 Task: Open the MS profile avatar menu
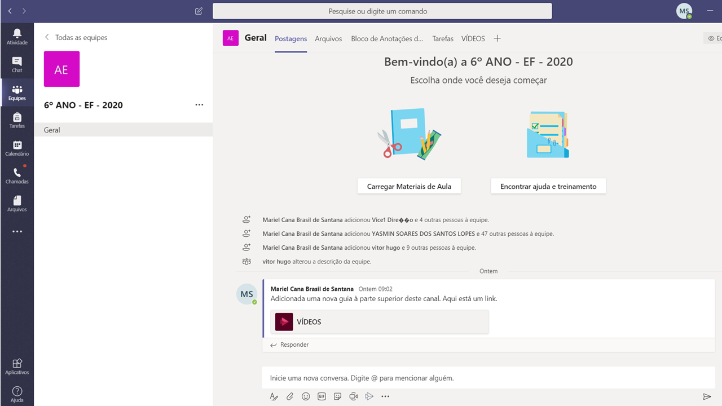pos(684,11)
